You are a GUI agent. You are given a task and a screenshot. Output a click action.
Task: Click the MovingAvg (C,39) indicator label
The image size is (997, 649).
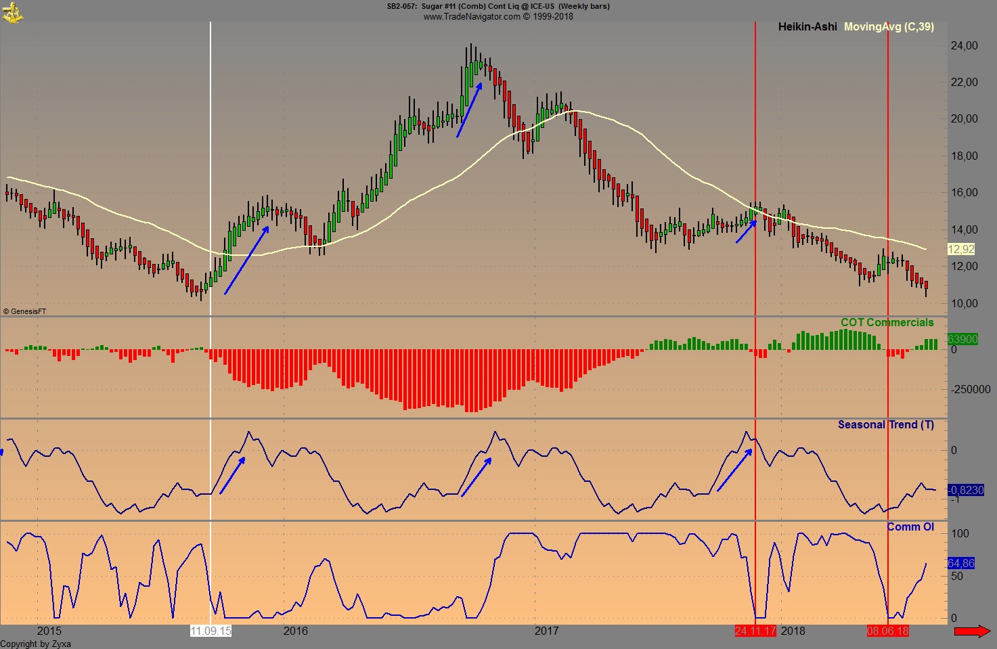click(889, 27)
